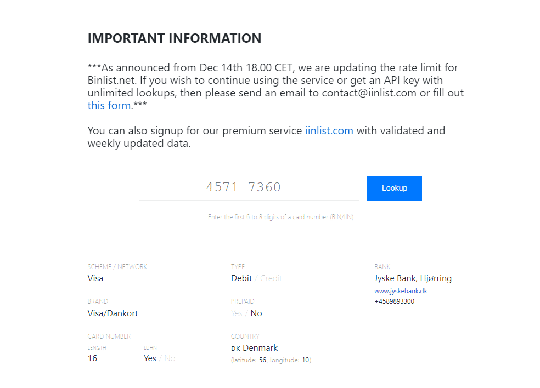Open the www.jyskebank.dk bank website link
540x388 pixels.
click(x=401, y=291)
